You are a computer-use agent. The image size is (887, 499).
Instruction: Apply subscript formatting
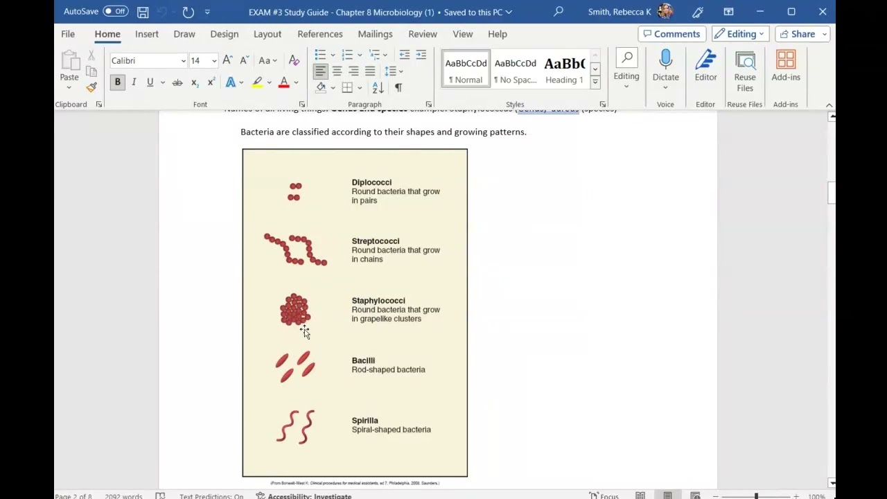coord(195,82)
